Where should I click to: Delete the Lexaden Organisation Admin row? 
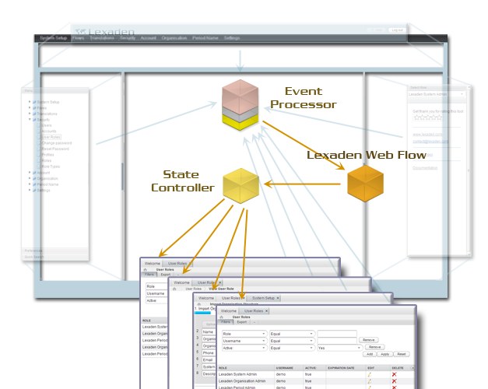(395, 381)
